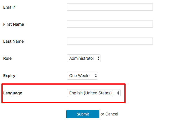Click the Last Name label text
This screenshot has height=125, width=181.
click(14, 41)
